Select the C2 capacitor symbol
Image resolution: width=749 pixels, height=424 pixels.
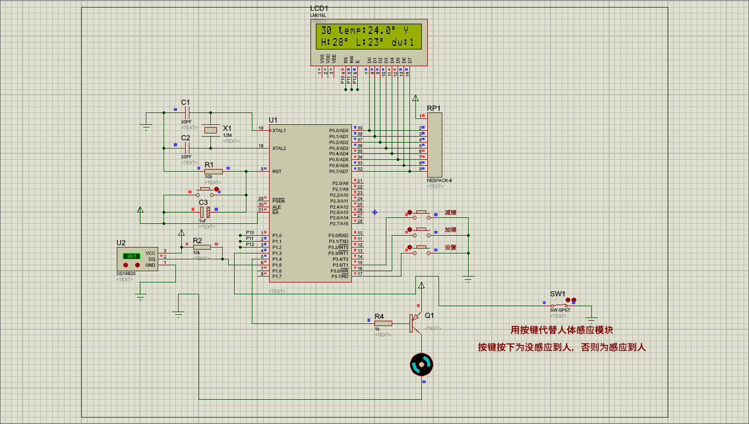(x=187, y=148)
